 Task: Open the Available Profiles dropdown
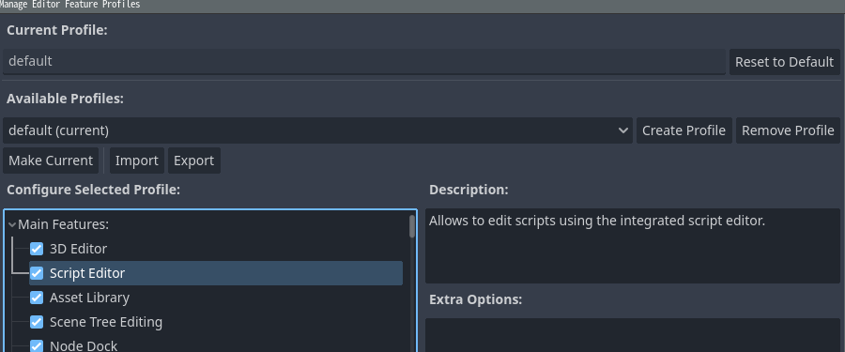pyautogui.click(x=317, y=130)
